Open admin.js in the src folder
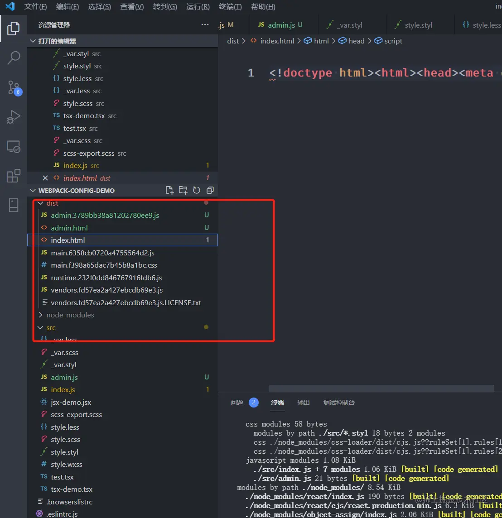 122,377
